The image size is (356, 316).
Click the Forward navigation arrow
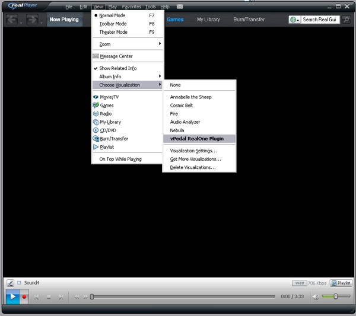[x=32, y=20]
